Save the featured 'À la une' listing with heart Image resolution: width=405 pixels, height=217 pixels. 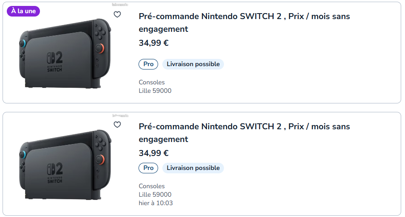pos(117,14)
